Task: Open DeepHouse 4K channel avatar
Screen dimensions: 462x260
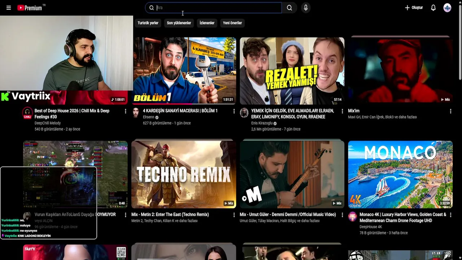Action: (x=352, y=216)
